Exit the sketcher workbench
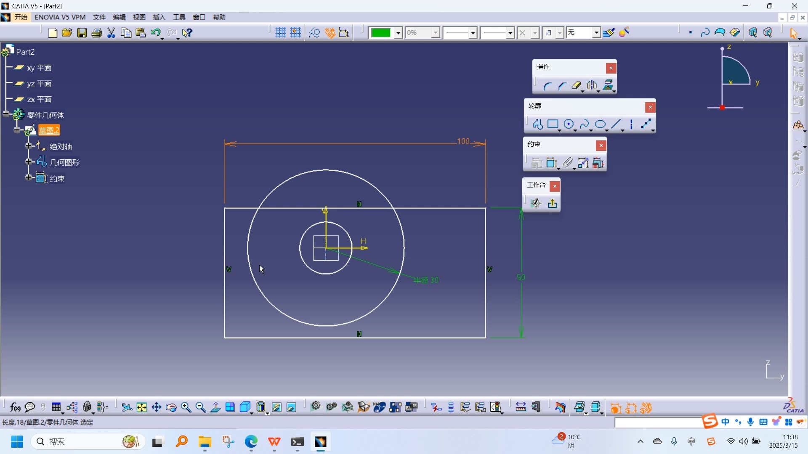 553,204
